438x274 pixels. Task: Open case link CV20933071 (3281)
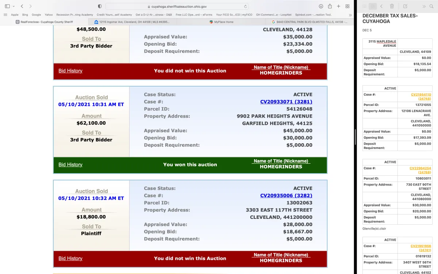pos(286,102)
